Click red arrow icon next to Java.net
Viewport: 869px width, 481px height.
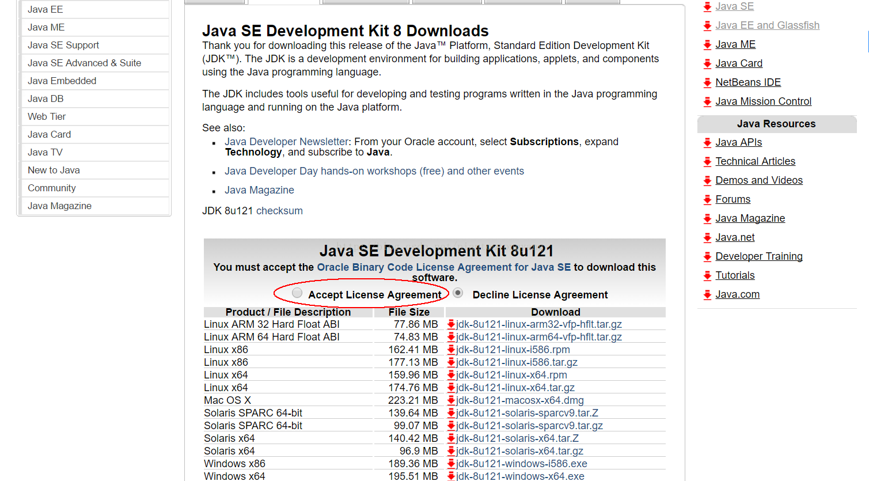pos(708,238)
